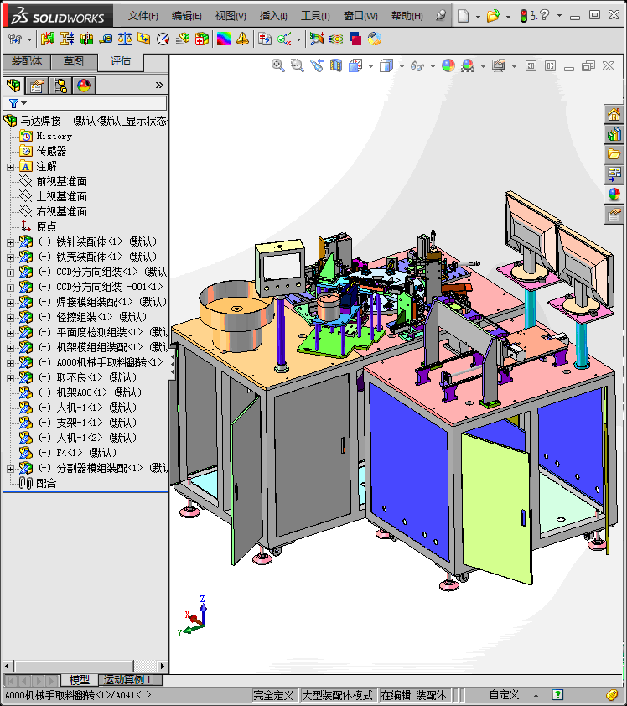Screen dimensions: 627x706
Task: Open the 编辑(E) menu
Action: coord(186,16)
